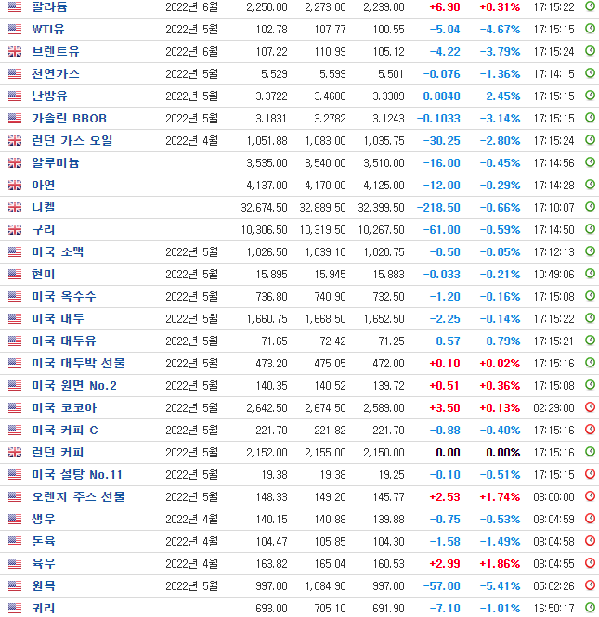The image size is (599, 617).
Task: Open the 브렌트유 commodity link
Action: click(55, 52)
